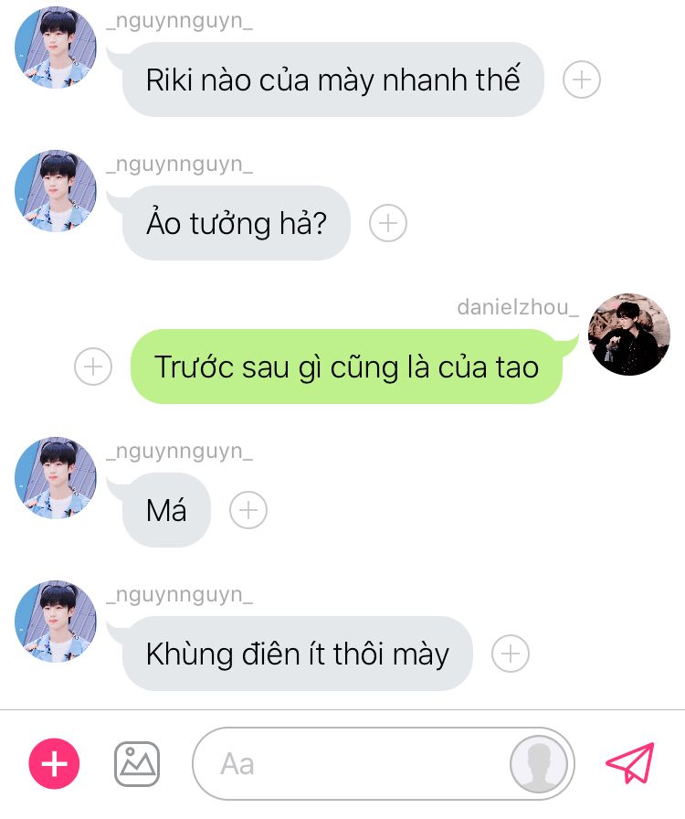Tap the pink plus add button
Screen dimensions: 685x819
(x=54, y=763)
